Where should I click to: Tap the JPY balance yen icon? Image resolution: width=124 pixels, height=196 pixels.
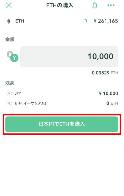tap(9, 93)
